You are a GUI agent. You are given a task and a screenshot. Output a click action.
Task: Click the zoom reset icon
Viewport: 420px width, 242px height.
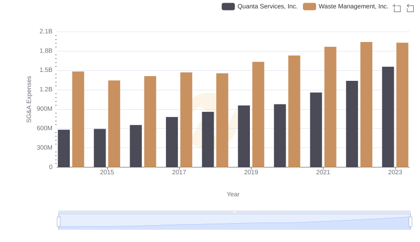(x=410, y=8)
